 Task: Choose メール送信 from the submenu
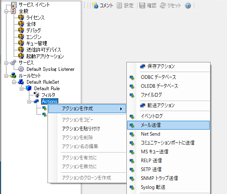168,125
